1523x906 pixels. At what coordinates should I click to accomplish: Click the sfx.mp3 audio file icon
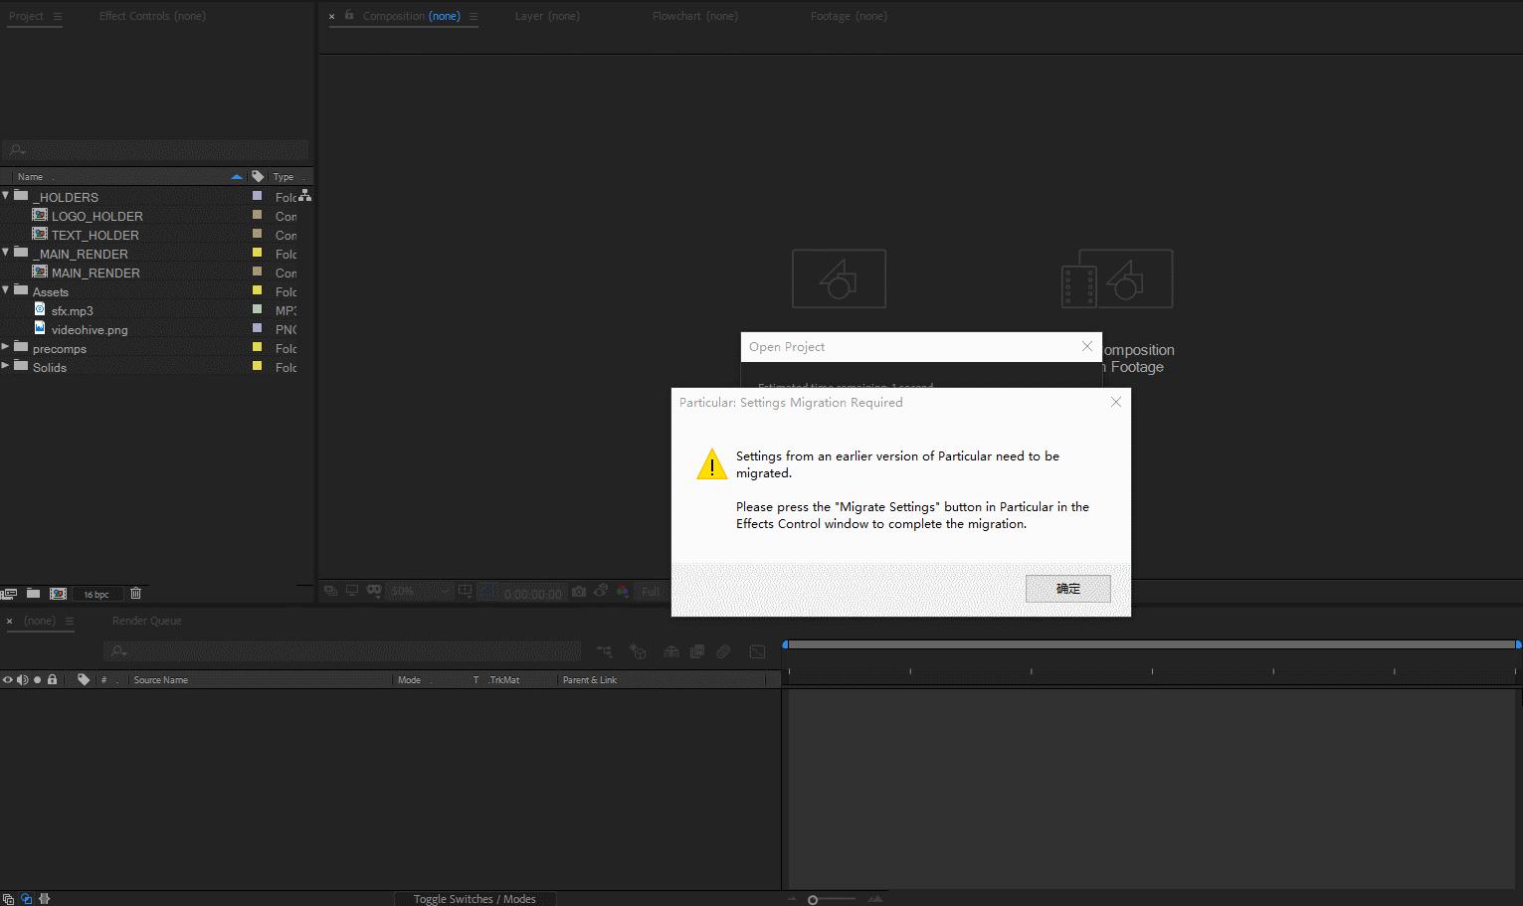coord(40,310)
